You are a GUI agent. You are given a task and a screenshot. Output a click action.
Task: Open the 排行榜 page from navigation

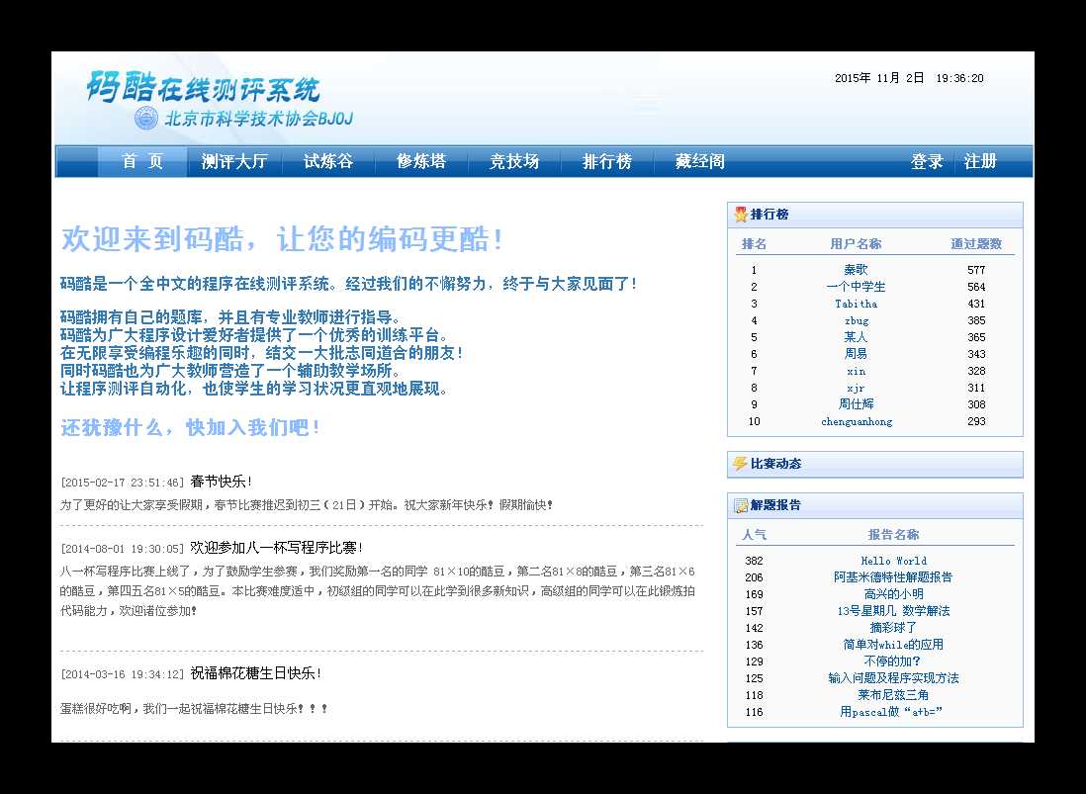[x=606, y=161]
